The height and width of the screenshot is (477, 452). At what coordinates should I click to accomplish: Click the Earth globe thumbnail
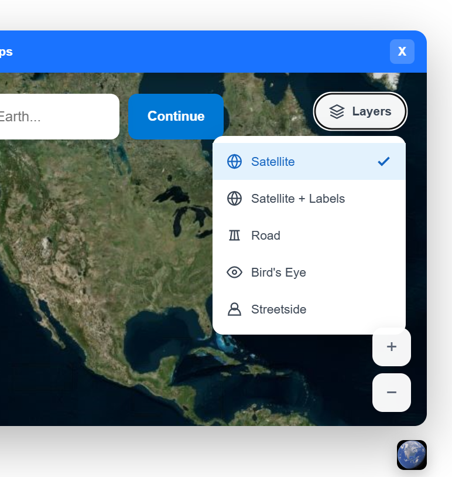click(x=412, y=455)
